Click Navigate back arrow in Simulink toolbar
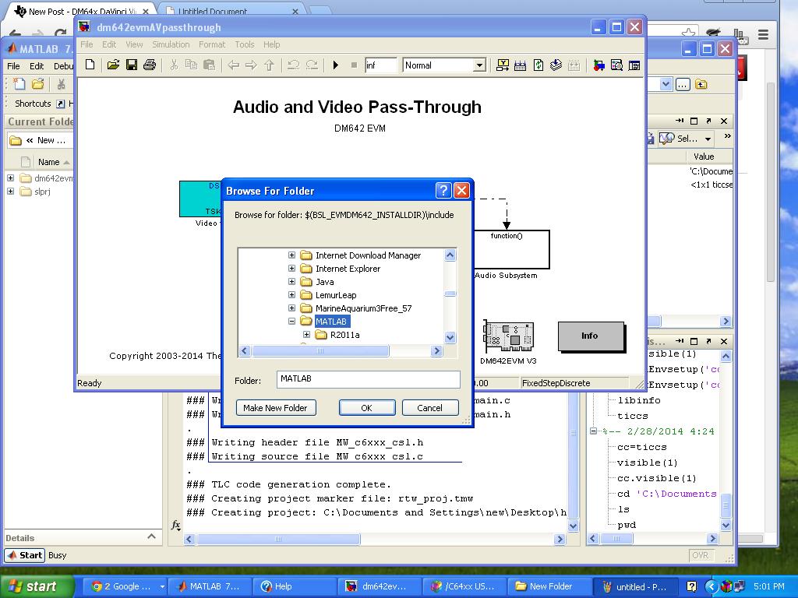798x598 pixels. [233, 65]
